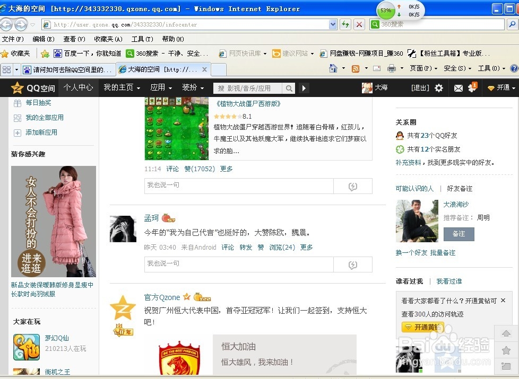Click the play arrow next to Qzone search
Image resolution: width=519 pixels, height=379 pixels.
[x=304, y=89]
